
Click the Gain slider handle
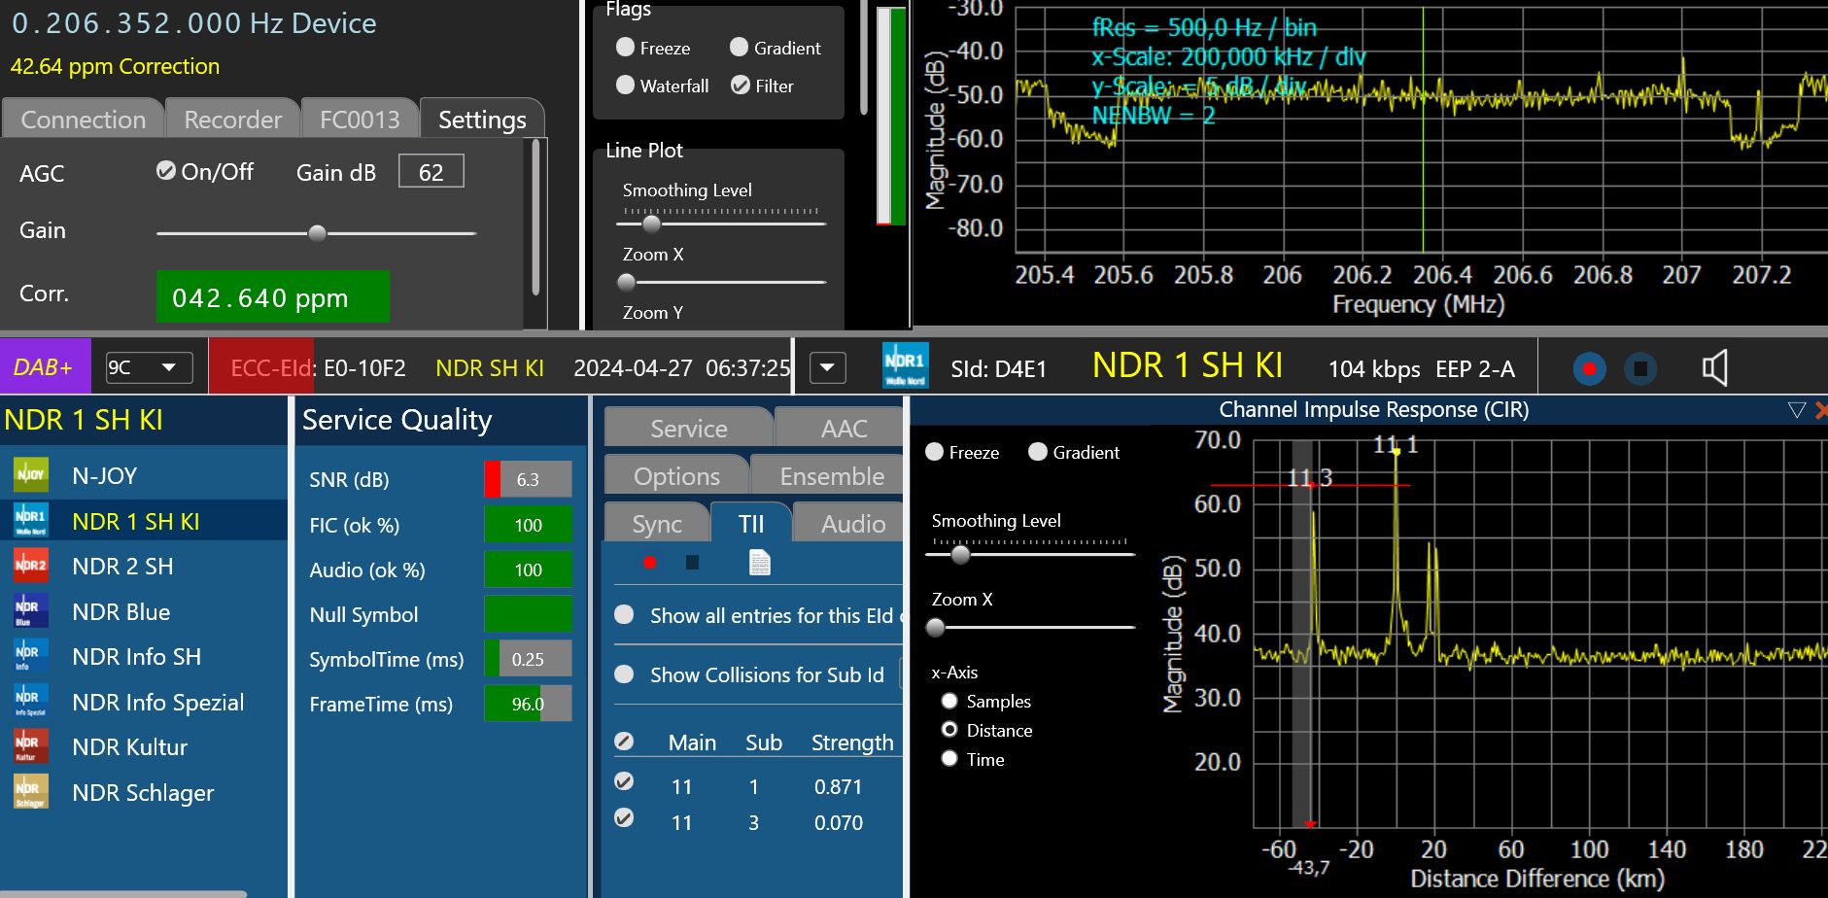(x=317, y=233)
